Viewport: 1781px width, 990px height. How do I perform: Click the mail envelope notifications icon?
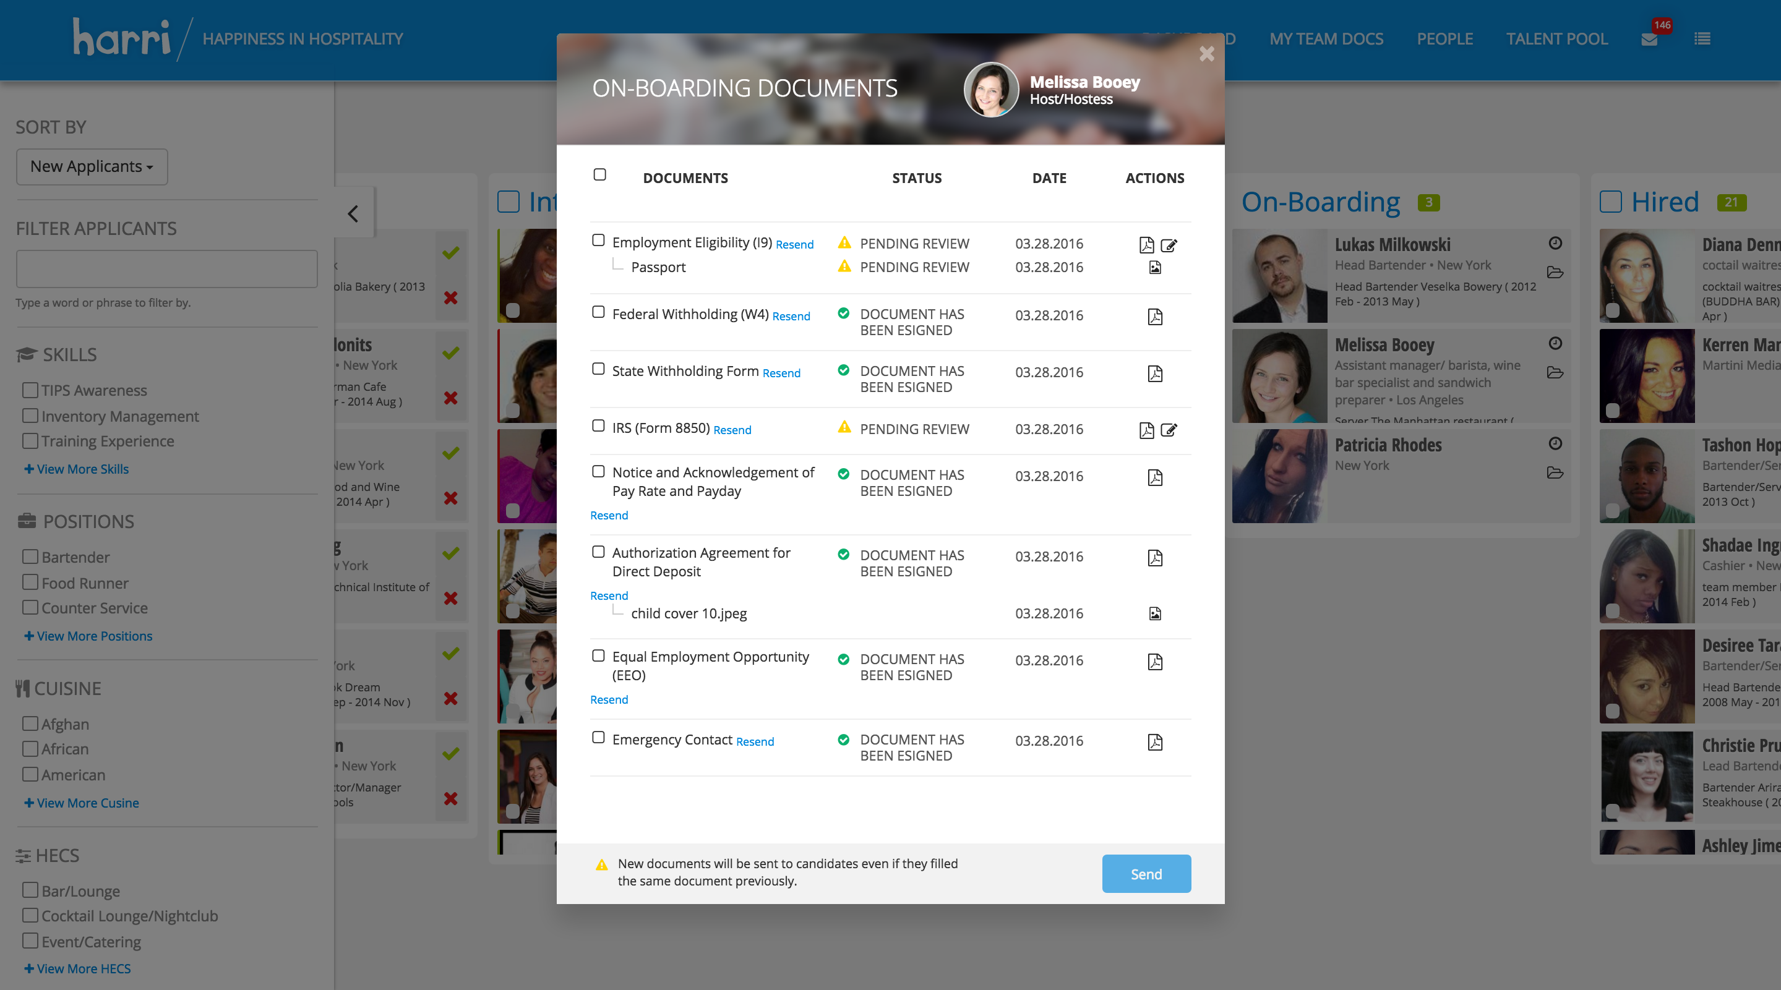(1649, 40)
